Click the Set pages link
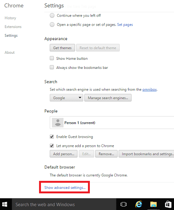 125,25
